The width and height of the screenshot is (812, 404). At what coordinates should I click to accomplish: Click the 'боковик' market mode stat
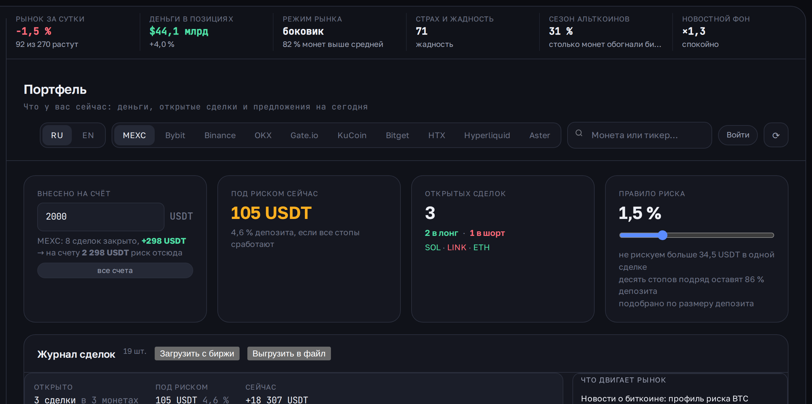(303, 31)
